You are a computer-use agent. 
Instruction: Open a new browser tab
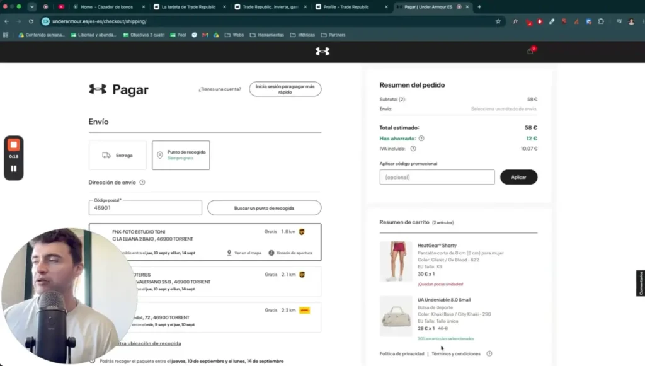479,6
